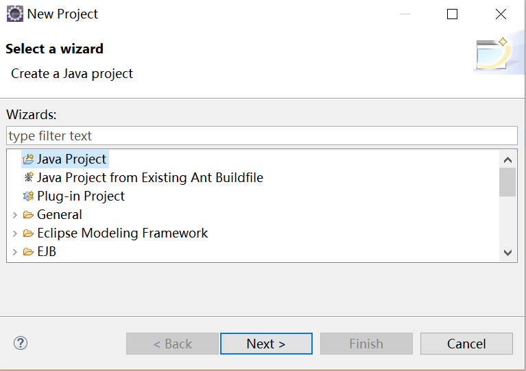Click the Eclipse icon in title bar
Image resolution: width=526 pixels, height=371 pixels.
(x=15, y=14)
